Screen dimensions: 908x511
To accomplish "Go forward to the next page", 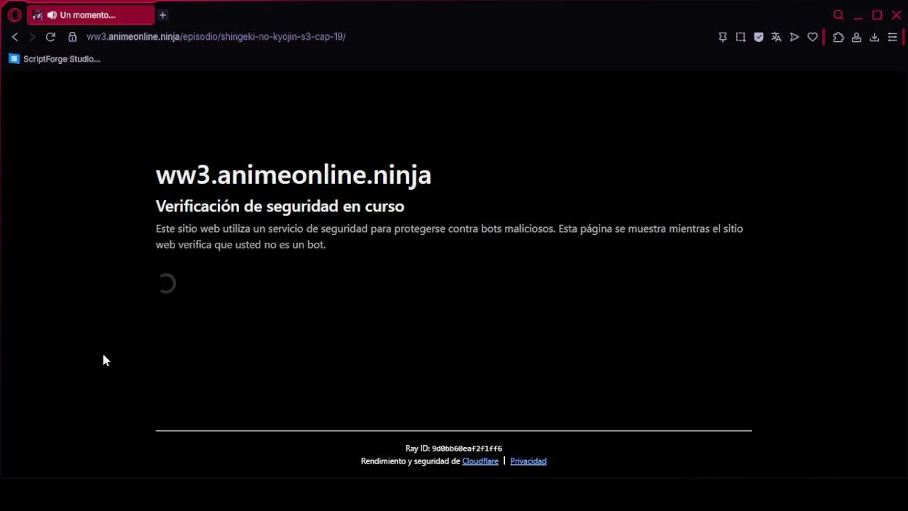I will point(32,37).
